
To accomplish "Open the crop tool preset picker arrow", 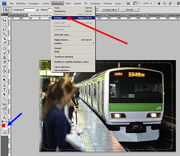I will [x=10, y=10].
